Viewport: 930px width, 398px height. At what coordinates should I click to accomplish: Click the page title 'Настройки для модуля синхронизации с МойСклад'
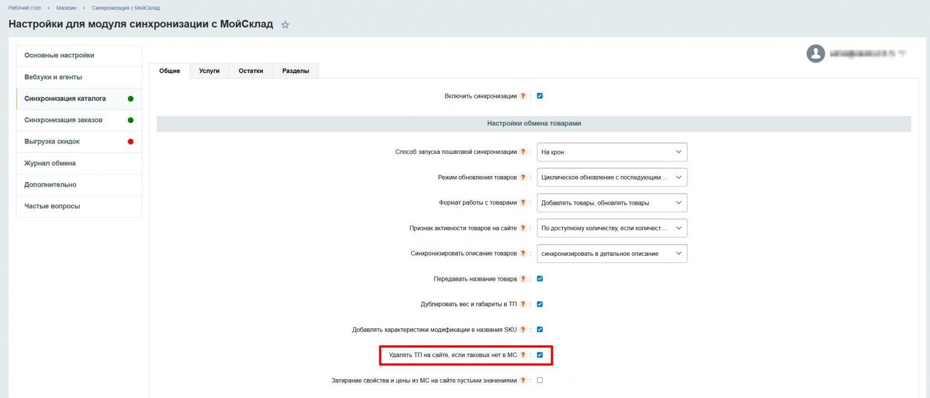click(x=141, y=24)
